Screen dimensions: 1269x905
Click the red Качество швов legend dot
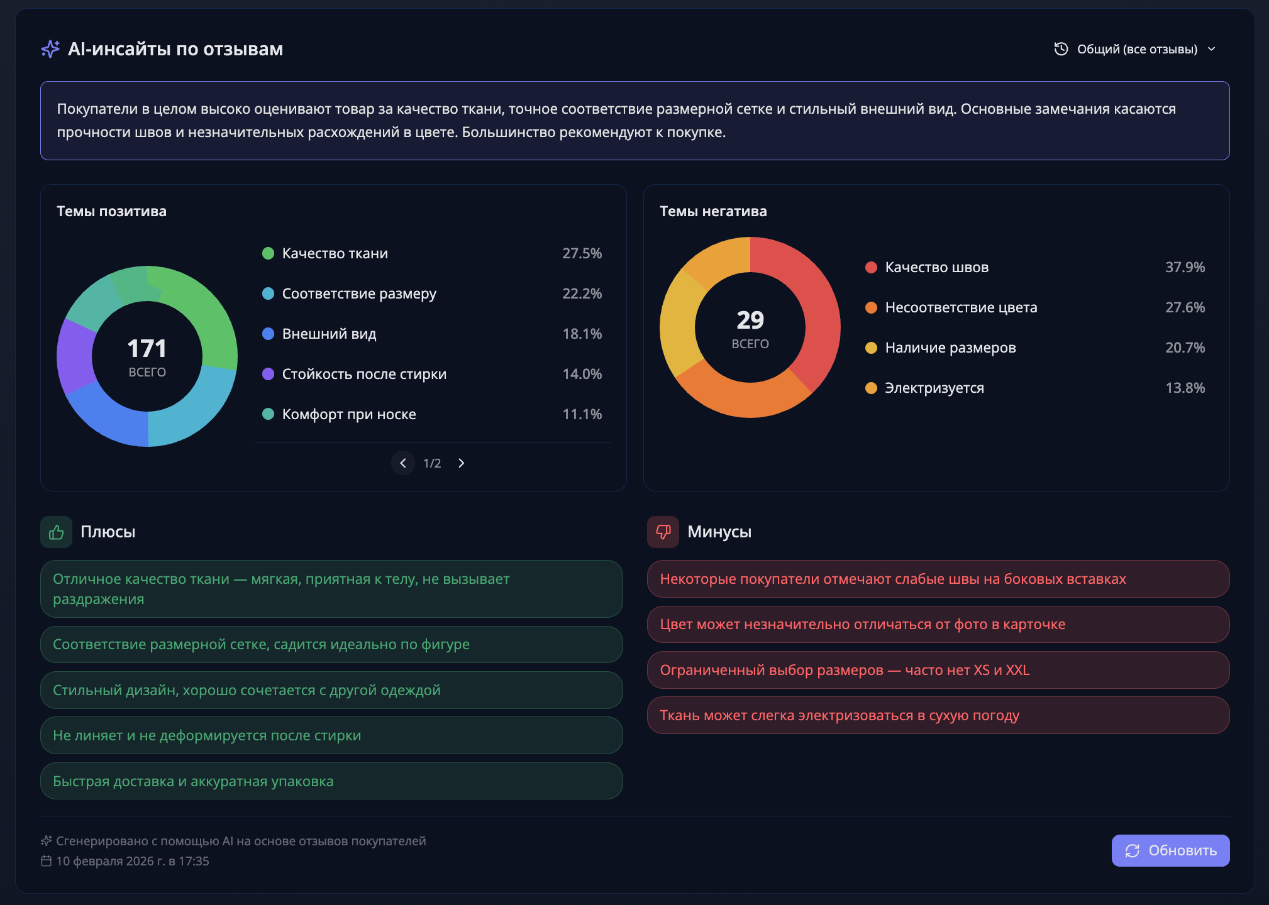871,267
